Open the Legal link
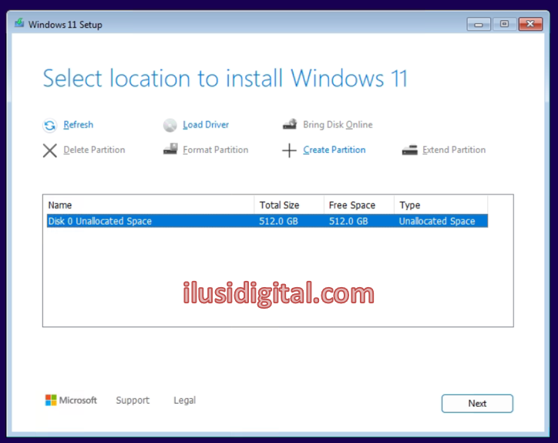The height and width of the screenshot is (443, 558). tap(184, 401)
